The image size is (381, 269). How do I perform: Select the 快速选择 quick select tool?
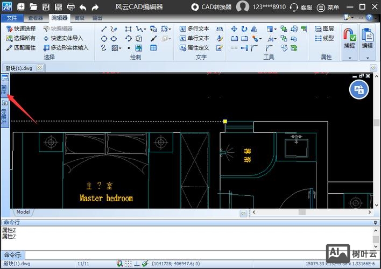click(21, 29)
